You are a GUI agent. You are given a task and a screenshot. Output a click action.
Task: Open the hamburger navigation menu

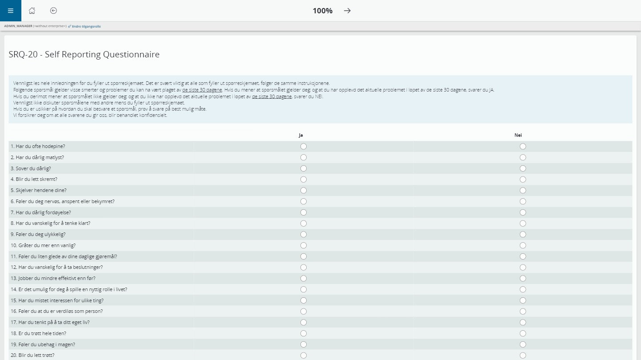click(x=10, y=10)
